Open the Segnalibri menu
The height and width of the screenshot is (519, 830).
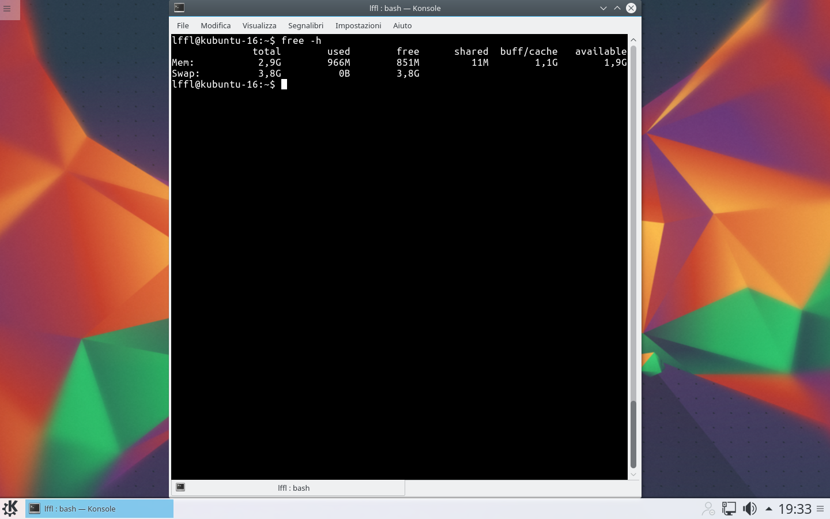[305, 25]
